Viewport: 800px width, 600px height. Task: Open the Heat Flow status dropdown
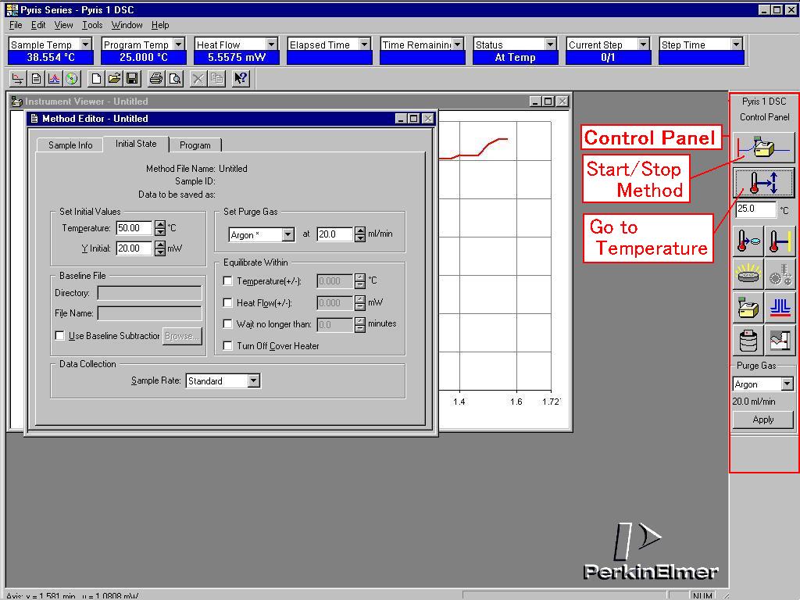(272, 45)
